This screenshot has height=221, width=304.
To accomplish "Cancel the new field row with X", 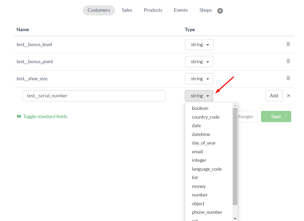I will 289,96.
